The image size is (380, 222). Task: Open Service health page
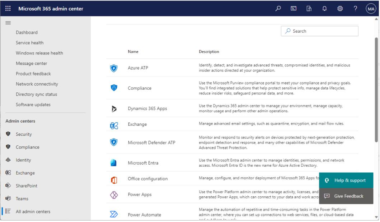(x=30, y=43)
